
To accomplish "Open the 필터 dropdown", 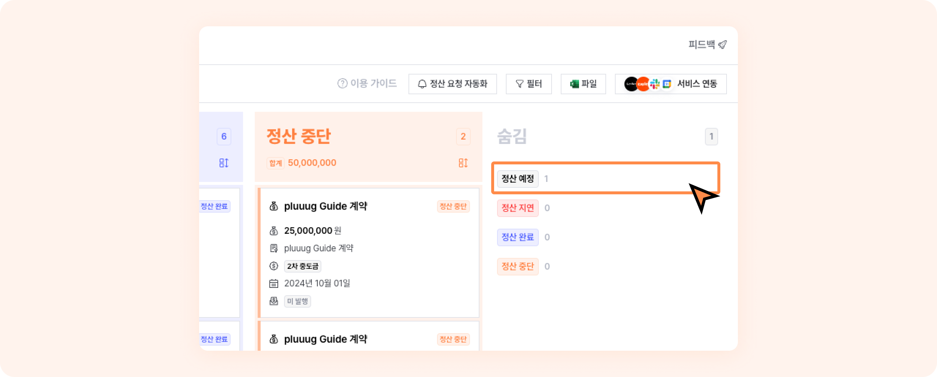I will point(529,84).
